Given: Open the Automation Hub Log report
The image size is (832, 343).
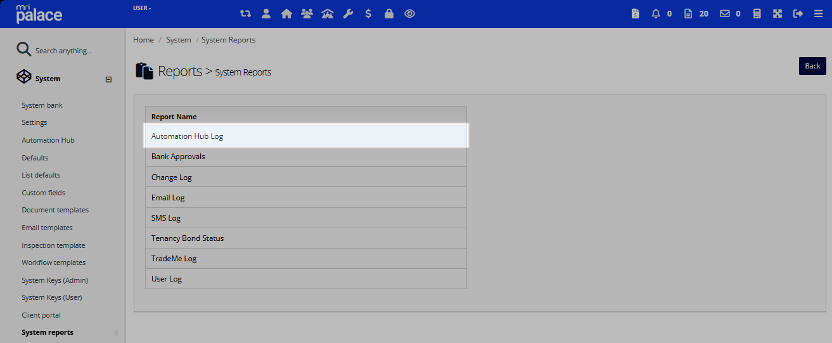Looking at the screenshot, I should coord(306,136).
